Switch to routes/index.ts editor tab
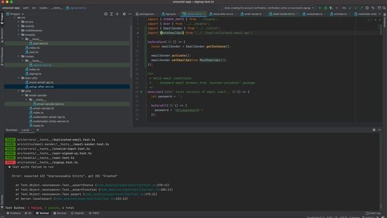Screen dimensions: 387x218 click(313, 14)
